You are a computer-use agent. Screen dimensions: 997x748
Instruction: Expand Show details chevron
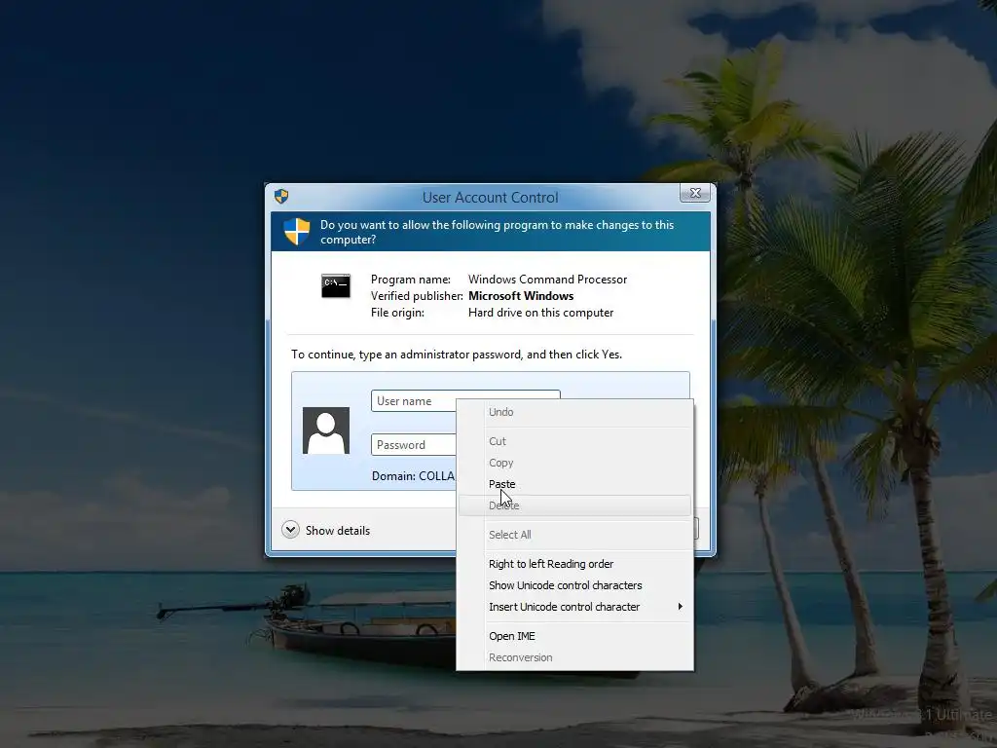290,530
